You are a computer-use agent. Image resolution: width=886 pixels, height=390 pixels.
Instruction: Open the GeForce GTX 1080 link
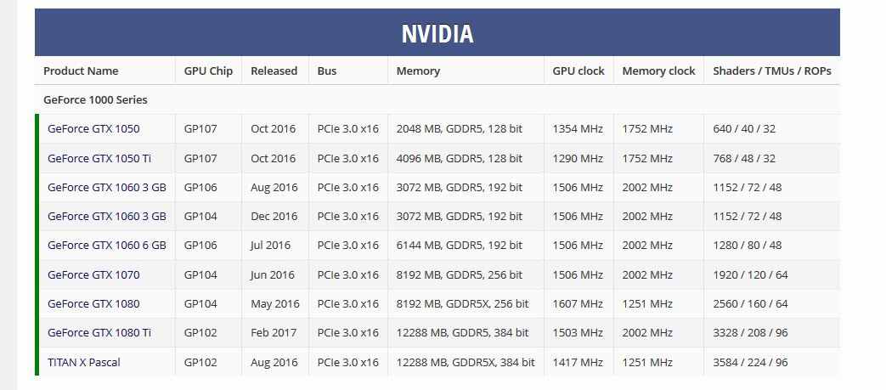tap(93, 303)
